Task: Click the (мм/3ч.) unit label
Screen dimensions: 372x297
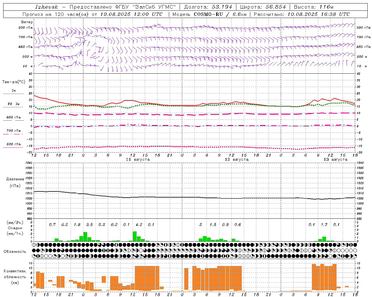Action: point(15,223)
